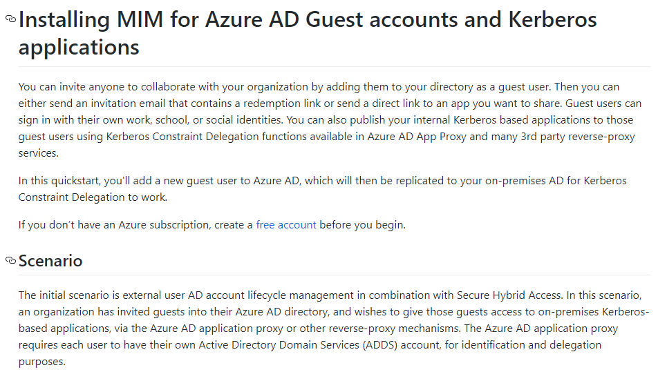Click the word 'applications' in the title's second line
The image size is (667, 372).
point(79,47)
